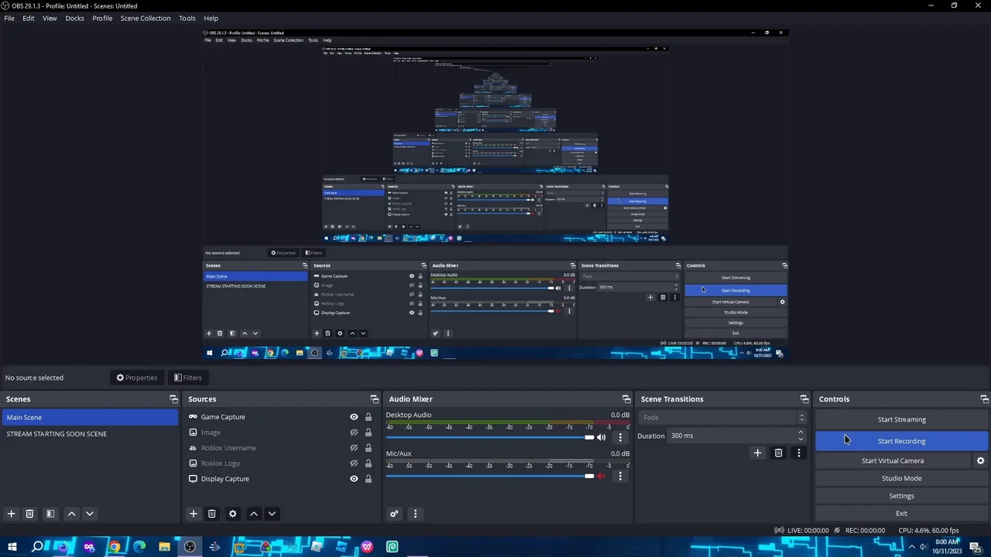Increase transition duration with up arrow
The image size is (991, 557).
[801, 432]
